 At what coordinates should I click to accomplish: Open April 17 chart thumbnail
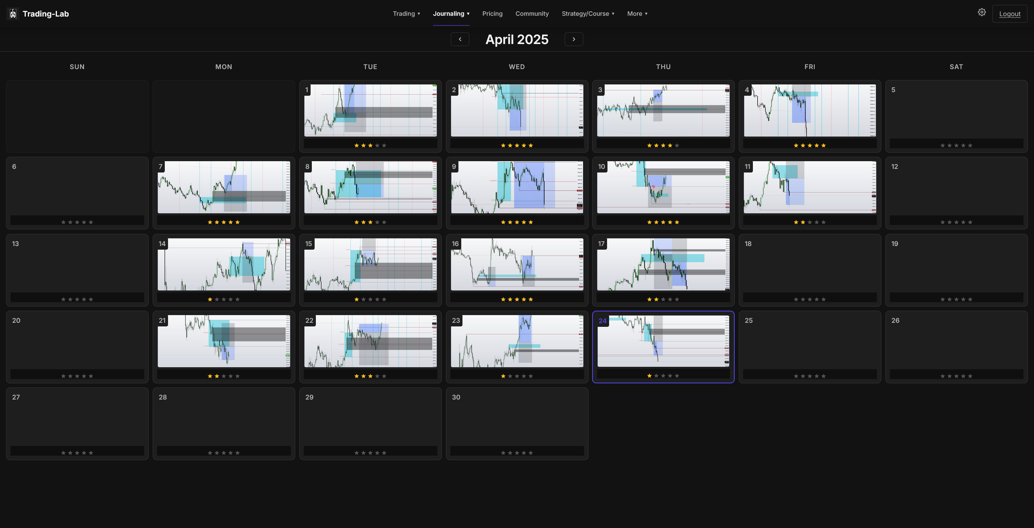point(663,264)
